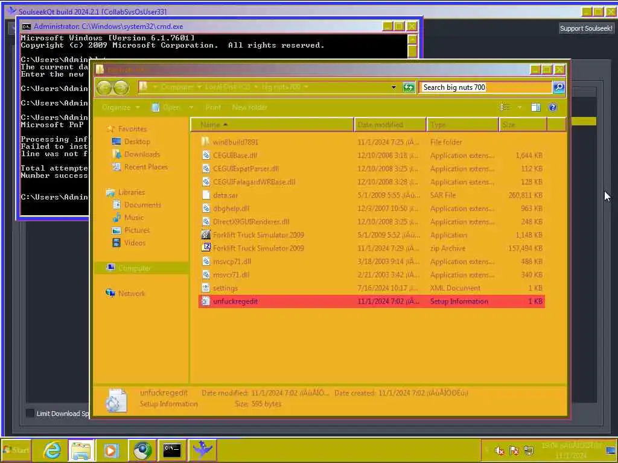The height and width of the screenshot is (463, 618).
Task: Launch Windows Media Player from the taskbar
Action: [x=111, y=450]
